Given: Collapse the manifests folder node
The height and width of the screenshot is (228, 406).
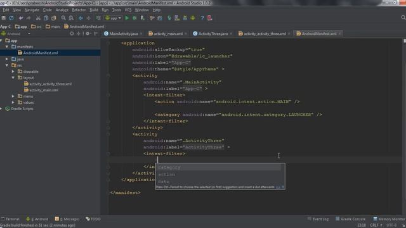Looking at the screenshot, I should tap(7, 47).
